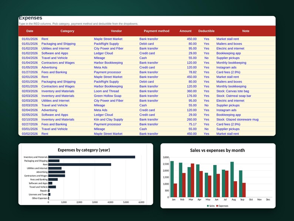Select the Amount column header

tap(186, 31)
